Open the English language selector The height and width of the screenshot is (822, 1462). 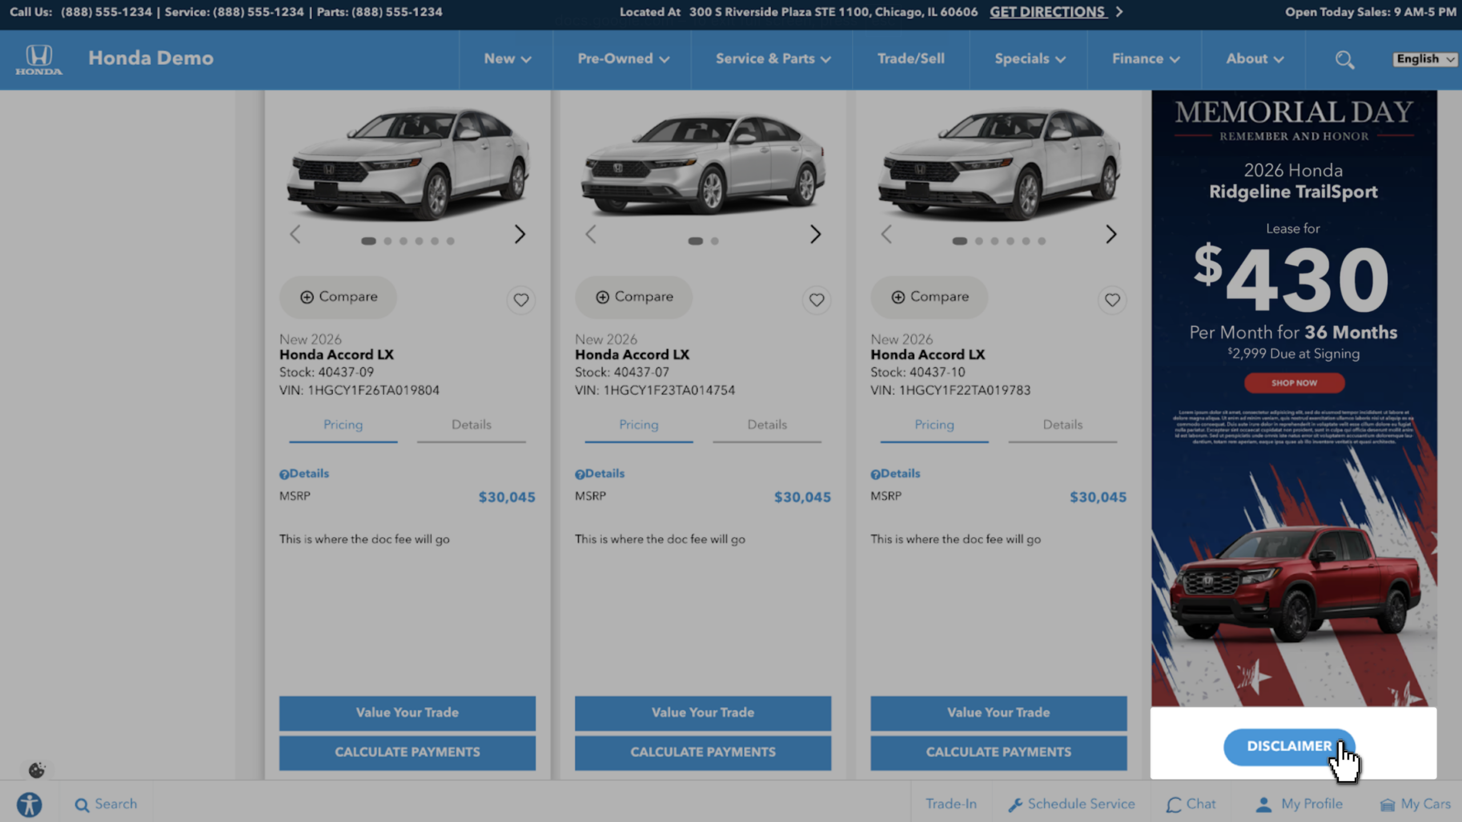point(1425,59)
